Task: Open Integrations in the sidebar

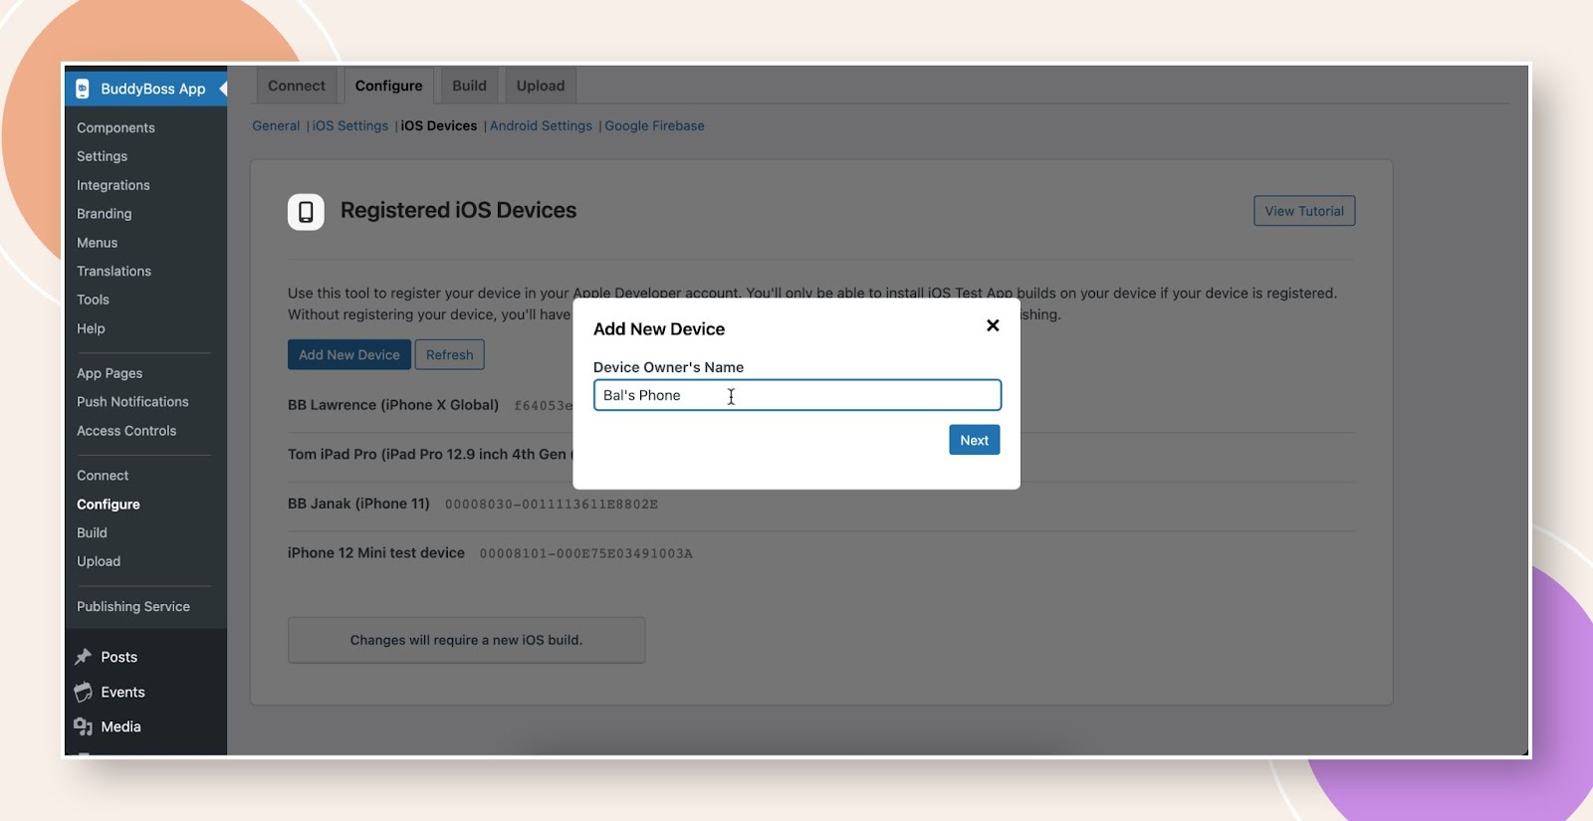Action: click(113, 185)
